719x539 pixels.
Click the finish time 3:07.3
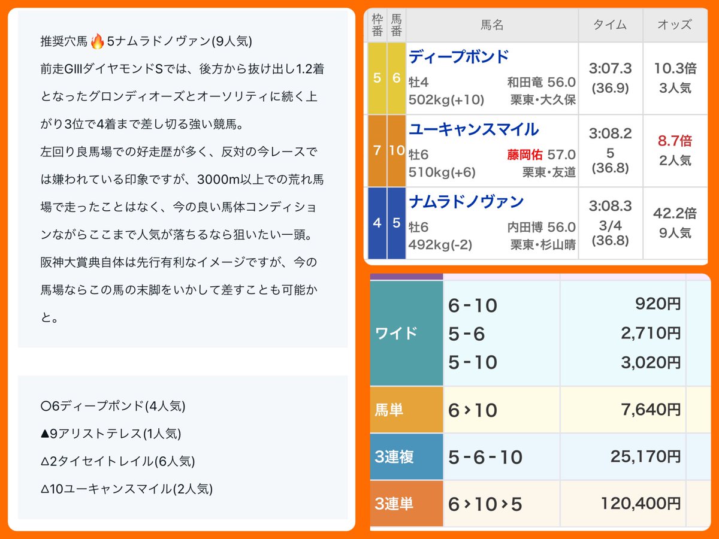pyautogui.click(x=610, y=69)
